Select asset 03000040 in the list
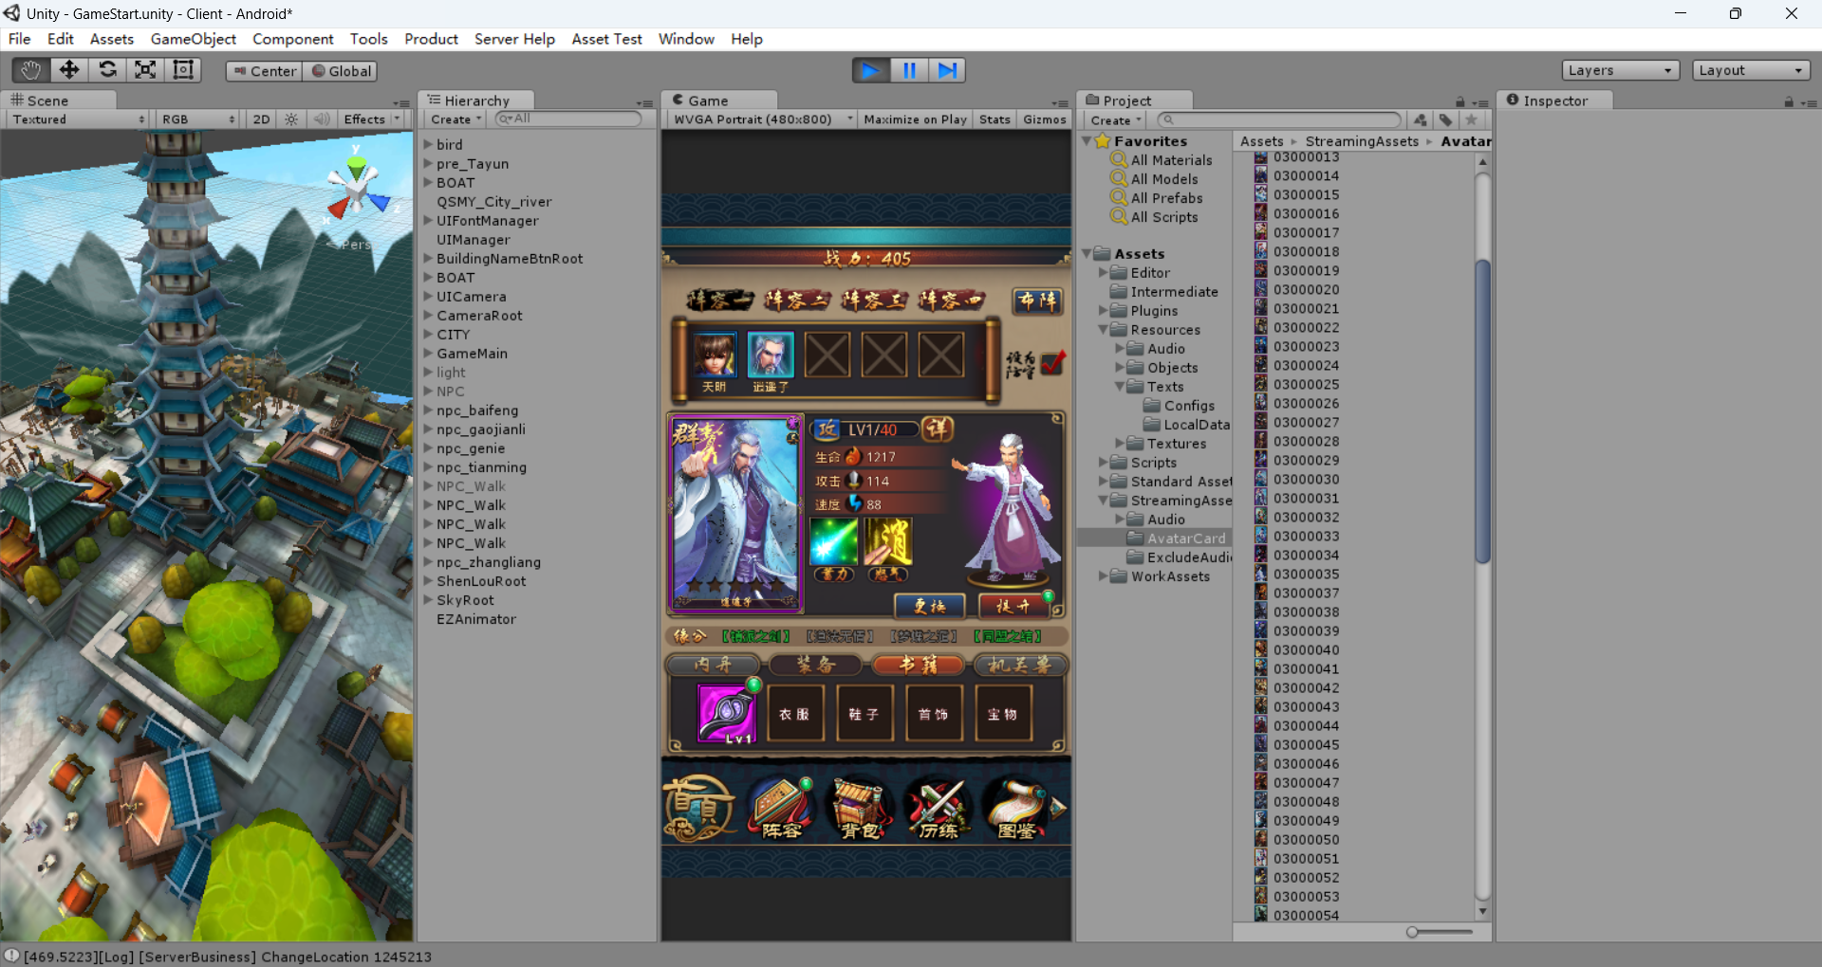 [x=1306, y=649]
